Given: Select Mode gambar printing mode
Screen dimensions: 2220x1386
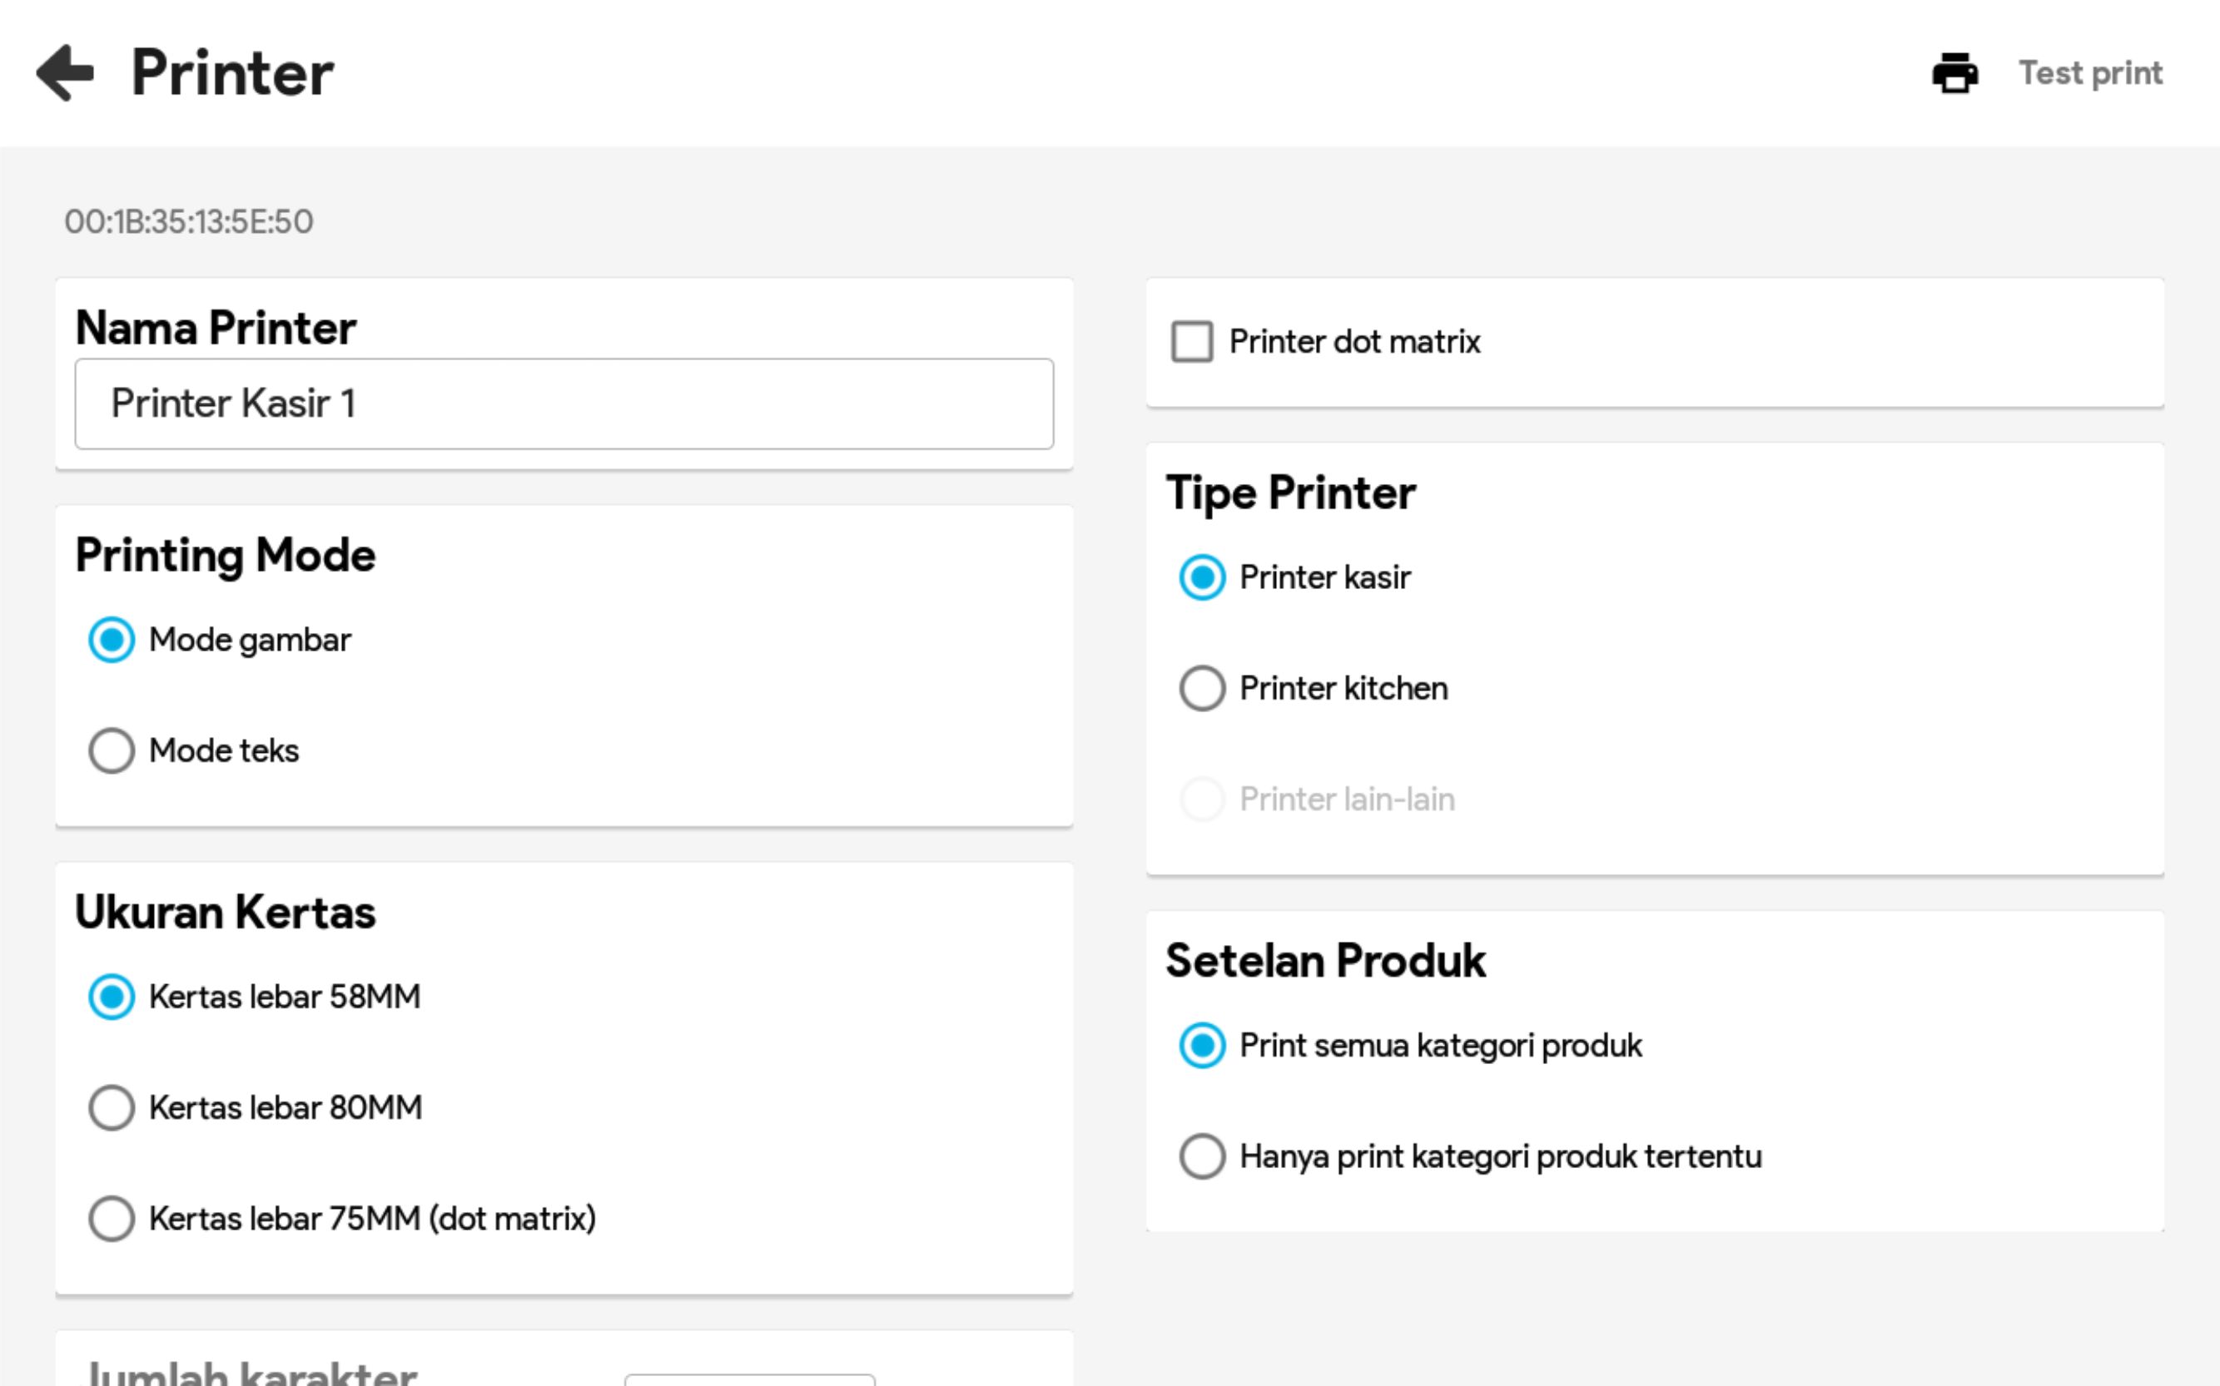Looking at the screenshot, I should click(112, 640).
